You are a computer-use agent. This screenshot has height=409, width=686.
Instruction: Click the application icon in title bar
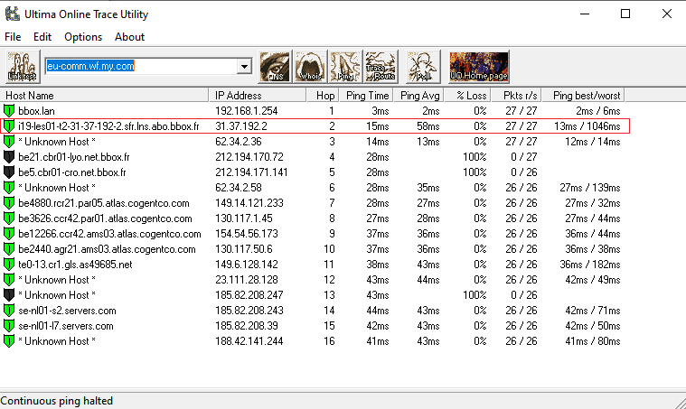click(x=13, y=14)
